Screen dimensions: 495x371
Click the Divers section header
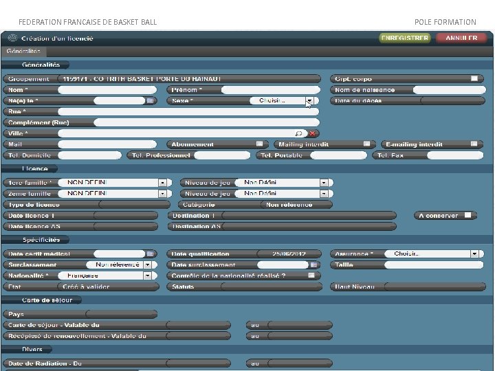point(32,349)
